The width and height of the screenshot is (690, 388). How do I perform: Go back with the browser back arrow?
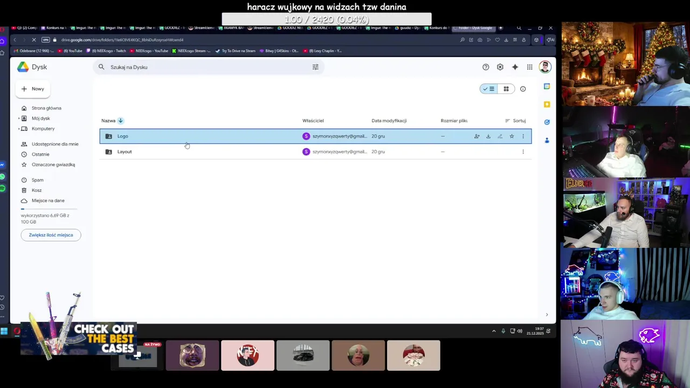coord(15,40)
